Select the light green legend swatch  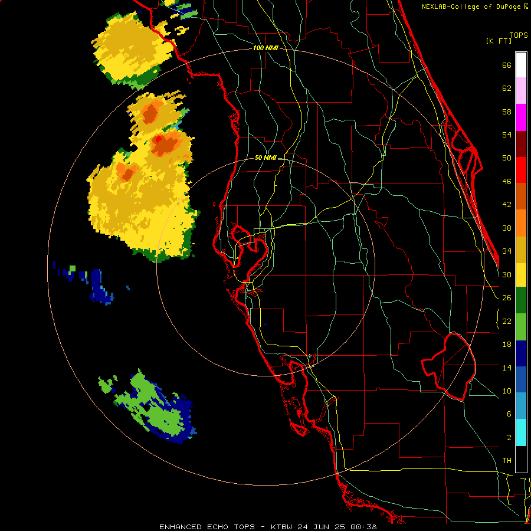click(521, 327)
